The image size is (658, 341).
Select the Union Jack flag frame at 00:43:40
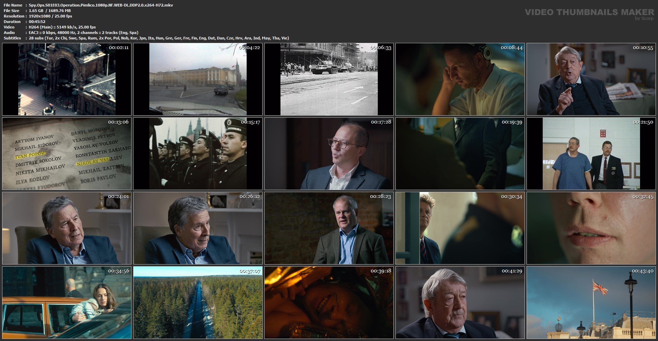coord(591,303)
